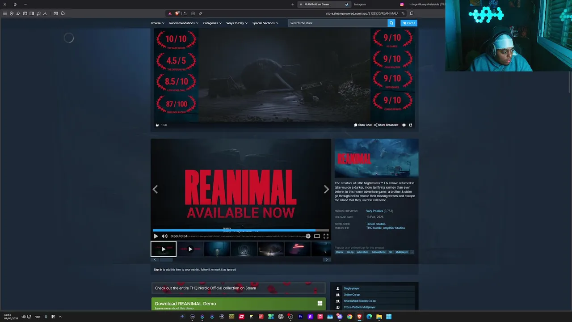572x322 pixels.
Task: Open trailer player settings gear
Action: pos(308,236)
